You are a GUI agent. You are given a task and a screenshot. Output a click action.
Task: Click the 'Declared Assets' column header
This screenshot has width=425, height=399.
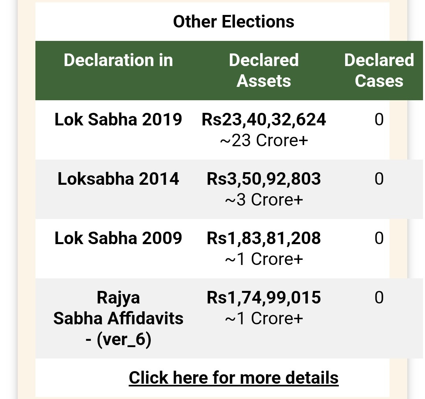tap(264, 70)
